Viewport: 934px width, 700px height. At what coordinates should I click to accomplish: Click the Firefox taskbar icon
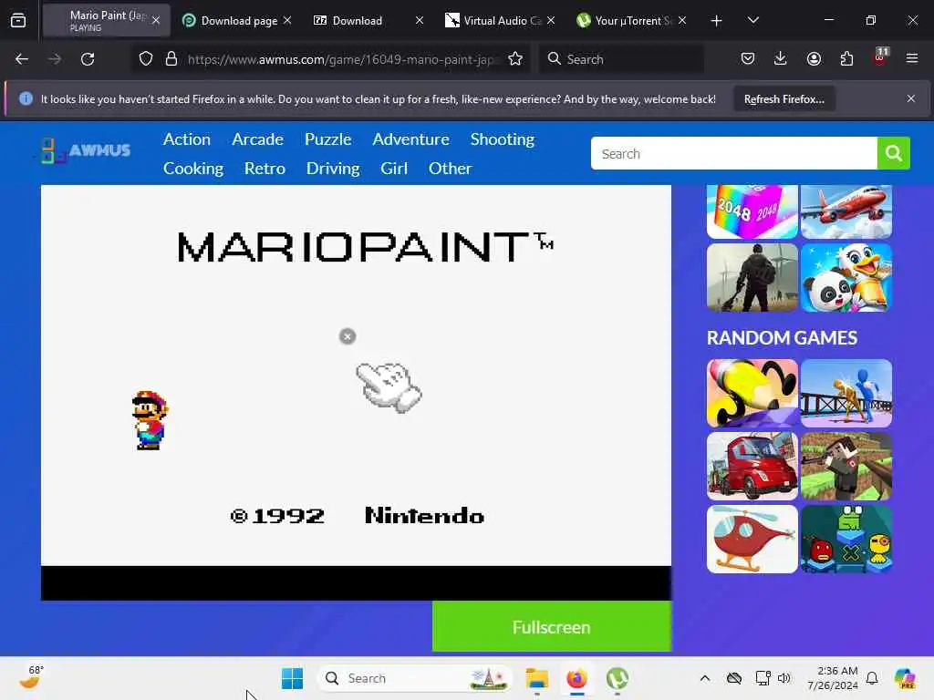(x=576, y=678)
